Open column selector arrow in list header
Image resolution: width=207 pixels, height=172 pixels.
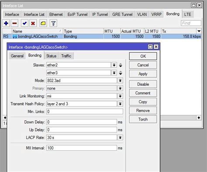[x=199, y=31]
